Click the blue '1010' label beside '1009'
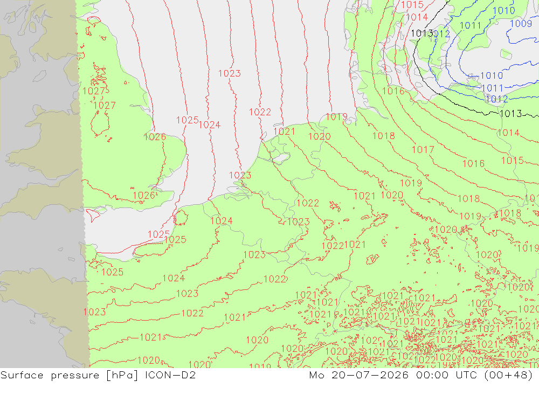Viewport: 539px width, 395px height. click(504, 11)
